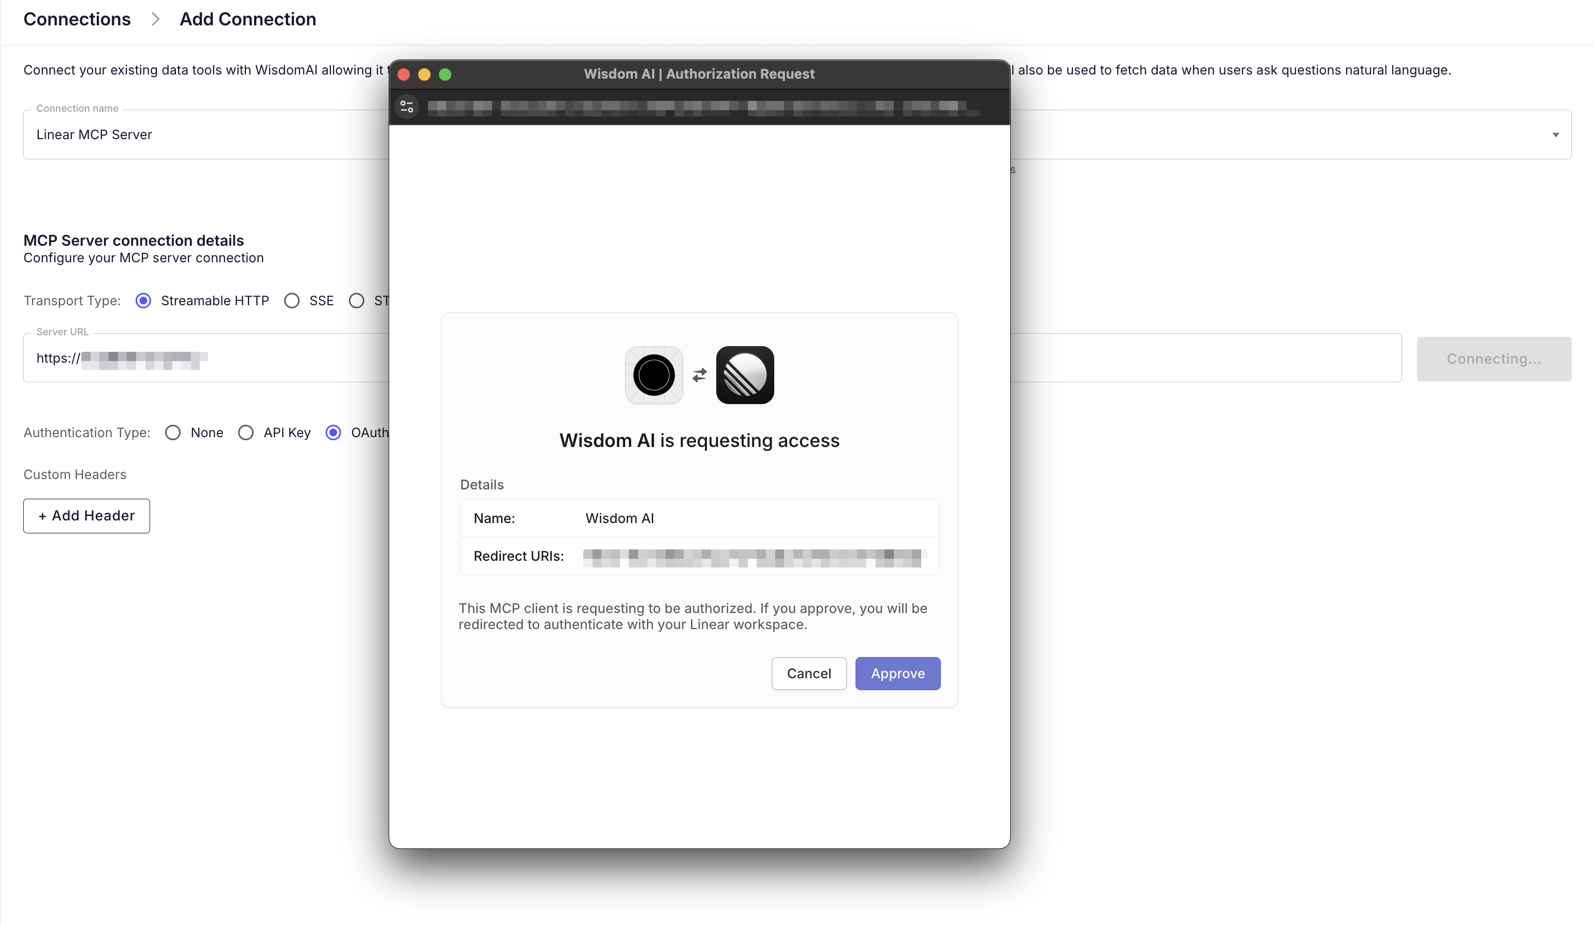Open site settings icon in the popup address bar
This screenshot has height=925, width=1594.
pyautogui.click(x=407, y=106)
